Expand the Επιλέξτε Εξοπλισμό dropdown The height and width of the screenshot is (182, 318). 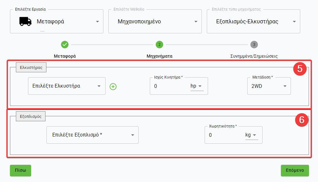click(x=92, y=135)
